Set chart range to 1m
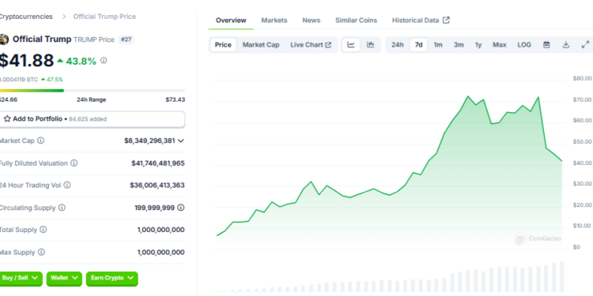This screenshot has width=593, height=296. [438, 44]
